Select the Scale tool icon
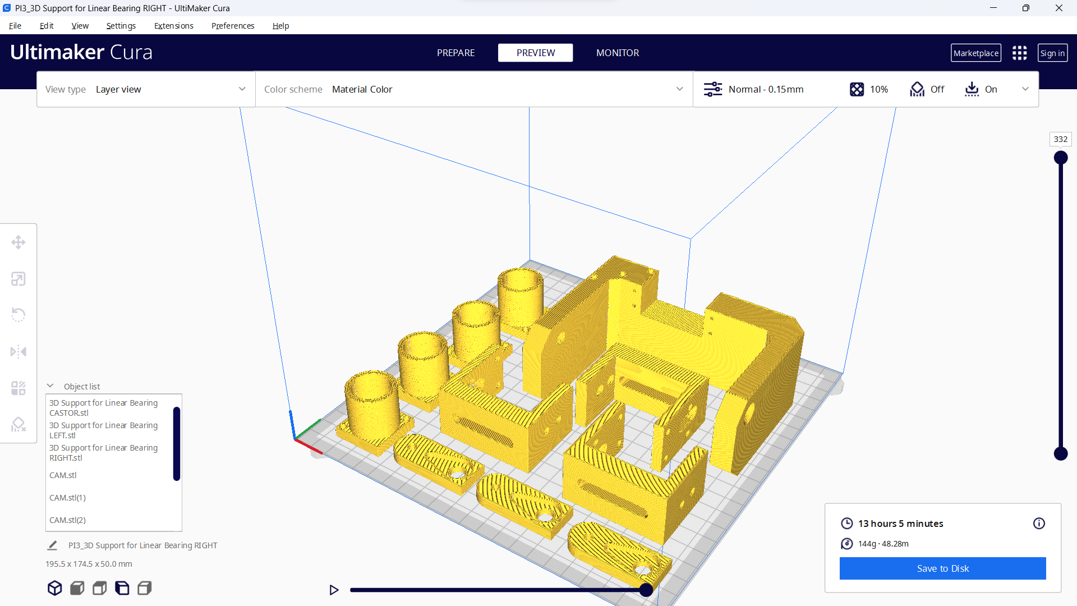The height and width of the screenshot is (606, 1077). [19, 279]
